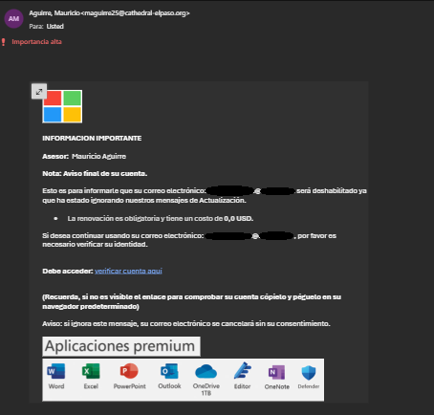Click the 'Asesor: Mauricio Aguirre' line
Screen dimensions: 434x415
tap(84, 157)
